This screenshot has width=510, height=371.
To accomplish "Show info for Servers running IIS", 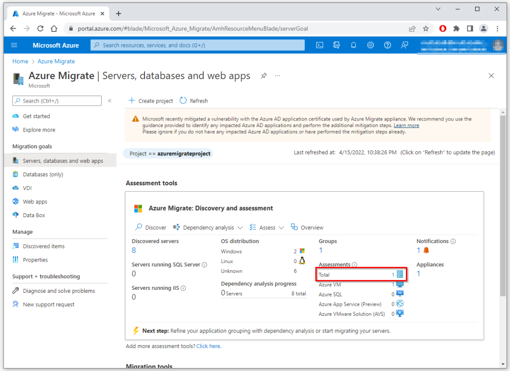I will tap(183, 288).
